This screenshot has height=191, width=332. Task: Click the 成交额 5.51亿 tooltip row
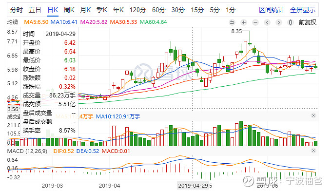pyautogui.click(x=49, y=104)
